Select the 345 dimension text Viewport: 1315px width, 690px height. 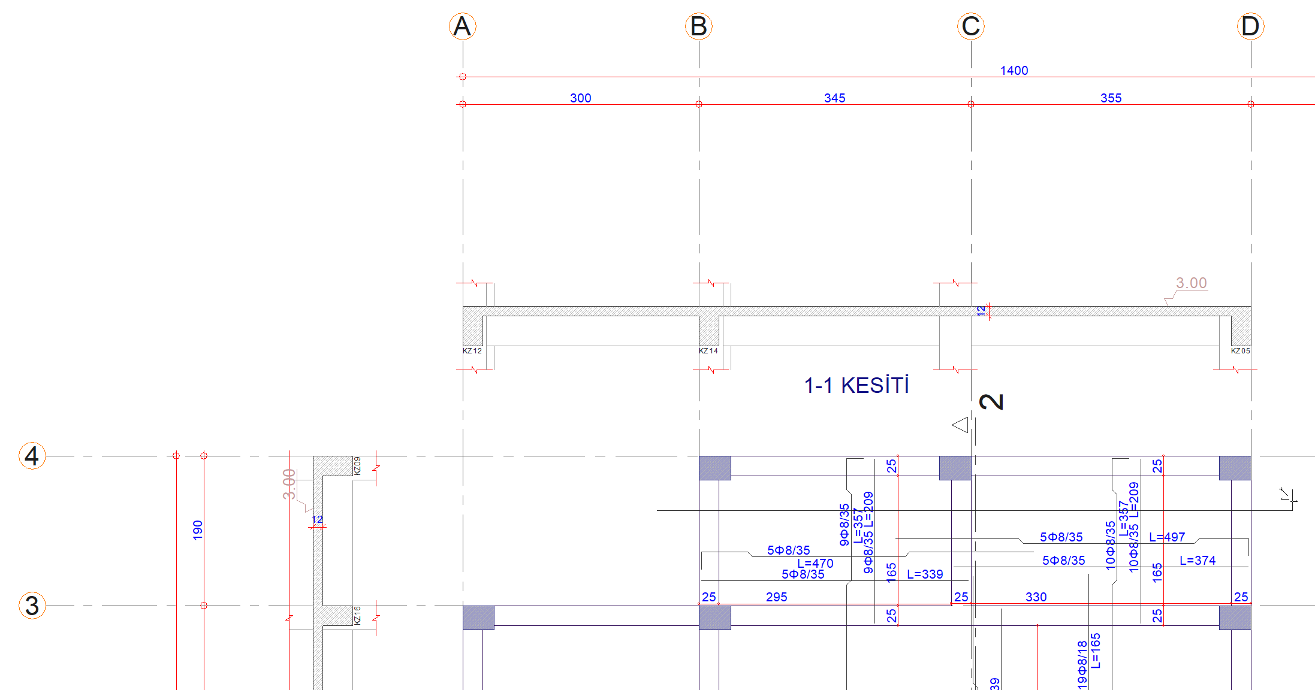(x=834, y=98)
